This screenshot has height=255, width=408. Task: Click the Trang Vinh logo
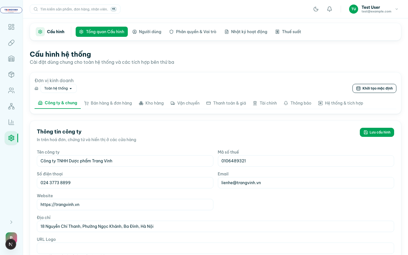pyautogui.click(x=11, y=10)
